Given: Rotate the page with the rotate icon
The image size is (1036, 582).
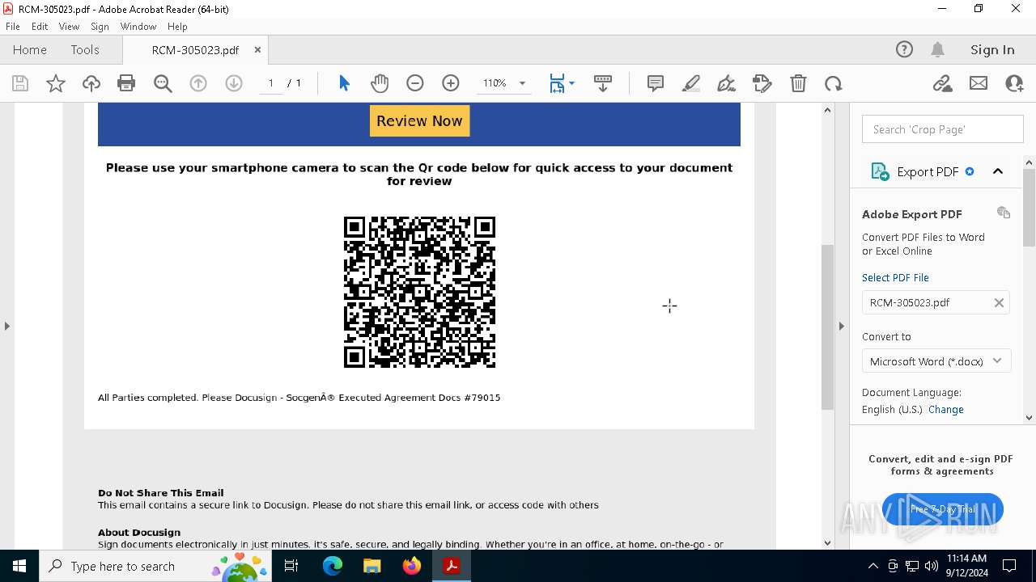Looking at the screenshot, I should [x=834, y=83].
